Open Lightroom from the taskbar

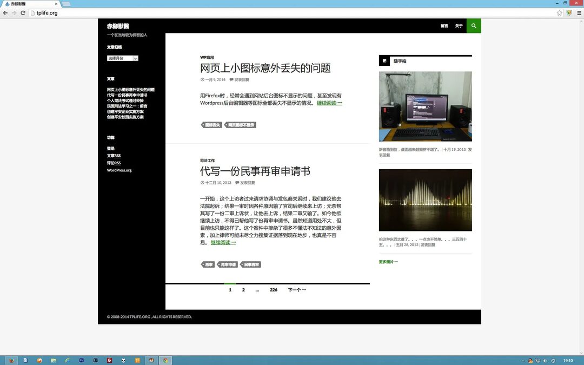coord(95,360)
